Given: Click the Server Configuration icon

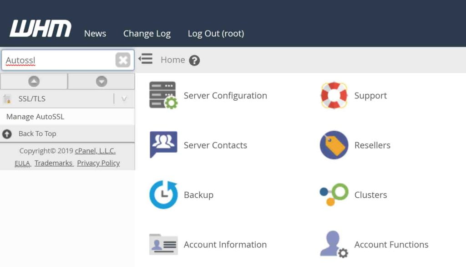Looking at the screenshot, I should pyautogui.click(x=163, y=95).
